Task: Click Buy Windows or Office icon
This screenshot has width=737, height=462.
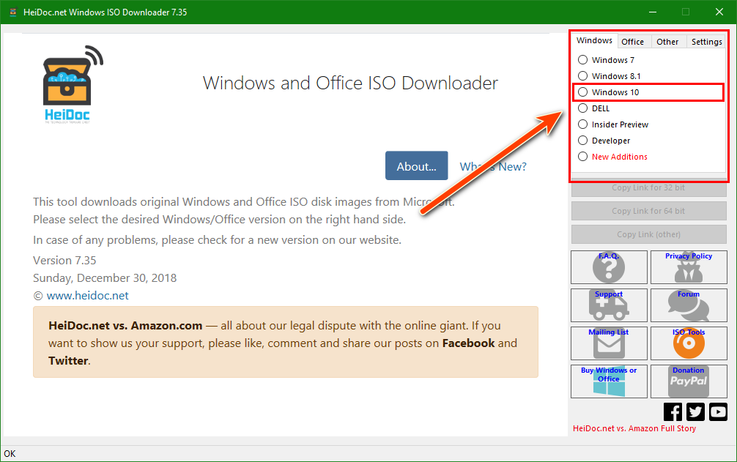Action: click(609, 381)
